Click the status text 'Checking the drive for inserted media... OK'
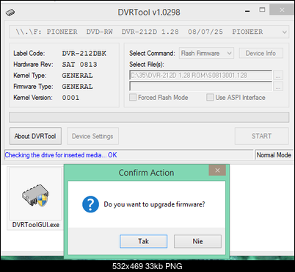 [61, 155]
